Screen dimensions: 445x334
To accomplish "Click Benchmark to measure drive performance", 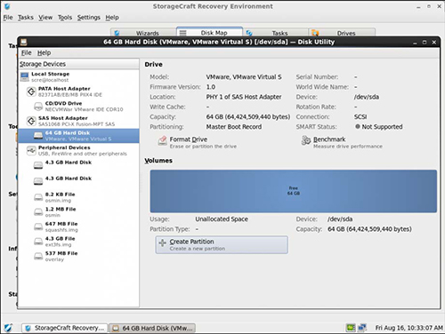I will [x=342, y=142].
